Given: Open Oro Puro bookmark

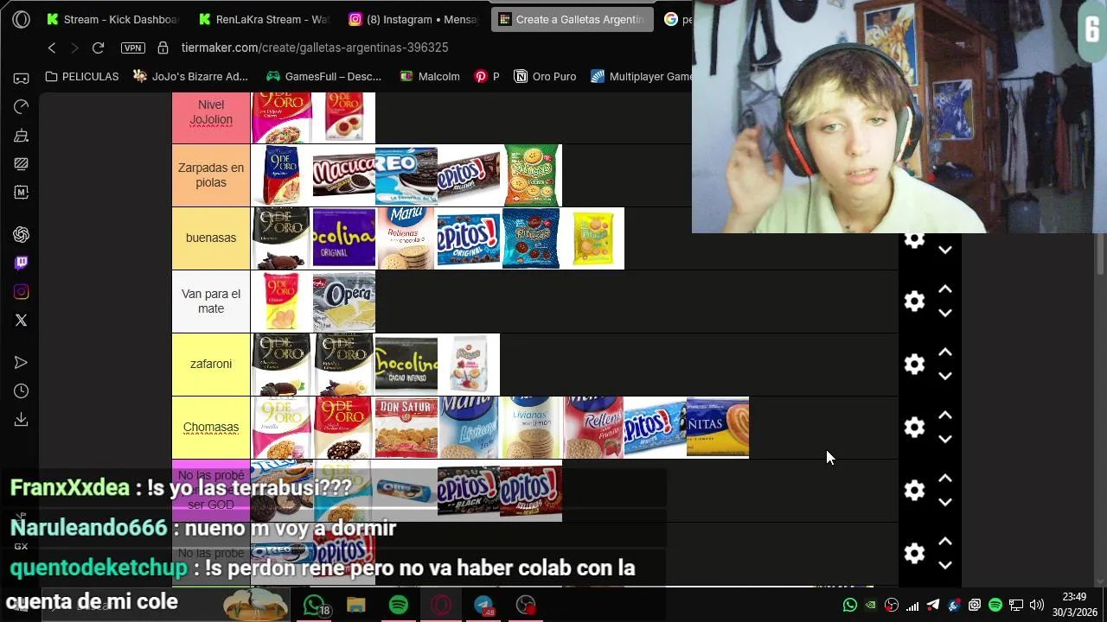Looking at the screenshot, I should point(545,76).
